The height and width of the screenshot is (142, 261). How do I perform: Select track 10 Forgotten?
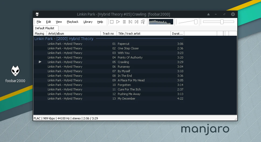click(x=109, y=85)
